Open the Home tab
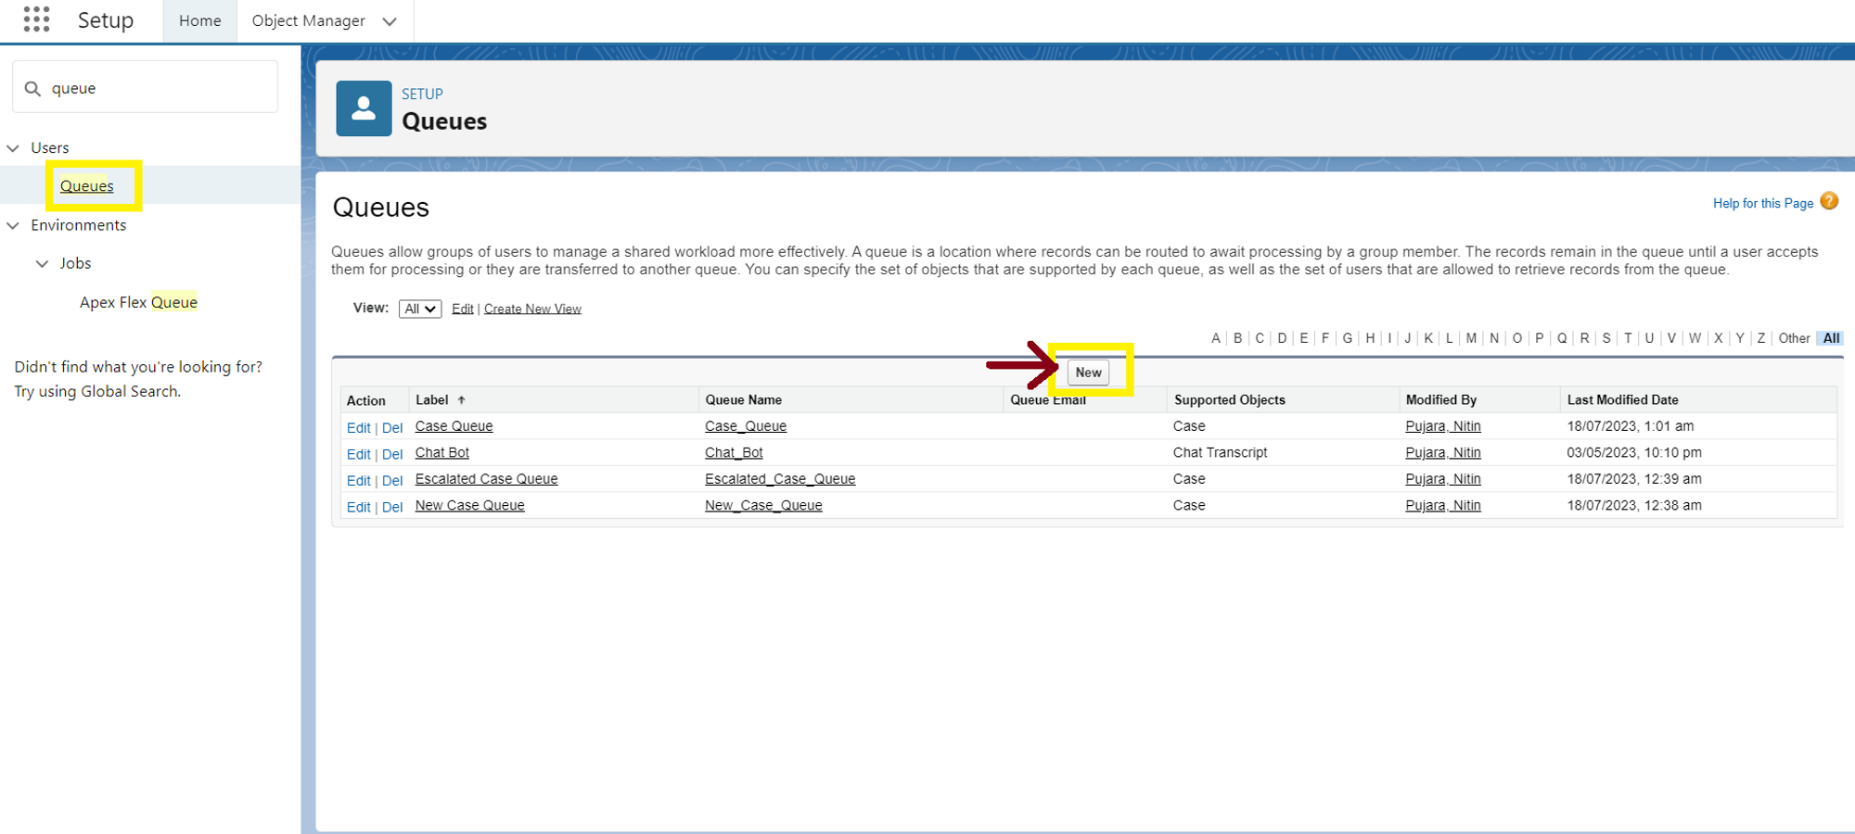The width and height of the screenshot is (1855, 834). pyautogui.click(x=200, y=20)
